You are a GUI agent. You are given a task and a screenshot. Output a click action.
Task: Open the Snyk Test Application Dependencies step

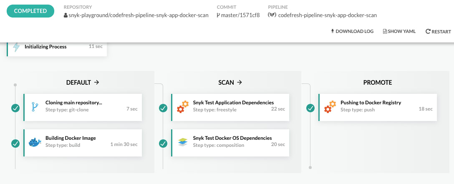tap(230, 107)
